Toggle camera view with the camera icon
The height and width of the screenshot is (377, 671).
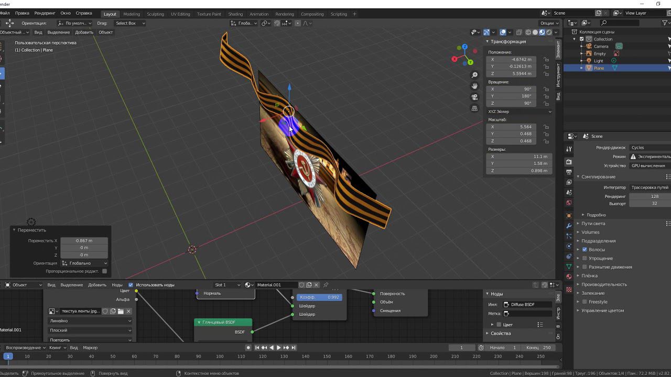[474, 97]
